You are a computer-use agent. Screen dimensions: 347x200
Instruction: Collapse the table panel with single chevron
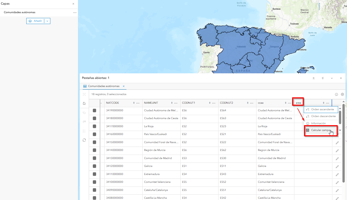(332, 78)
